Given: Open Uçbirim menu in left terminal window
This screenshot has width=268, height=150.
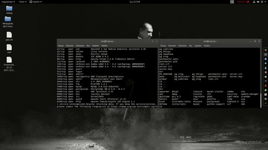Looking at the screenshot, I should (x=95, y=46).
